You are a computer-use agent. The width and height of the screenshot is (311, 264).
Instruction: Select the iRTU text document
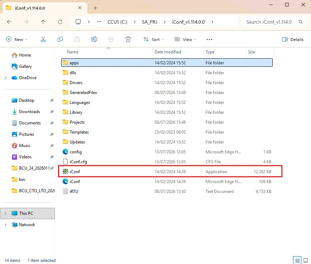coord(167,191)
